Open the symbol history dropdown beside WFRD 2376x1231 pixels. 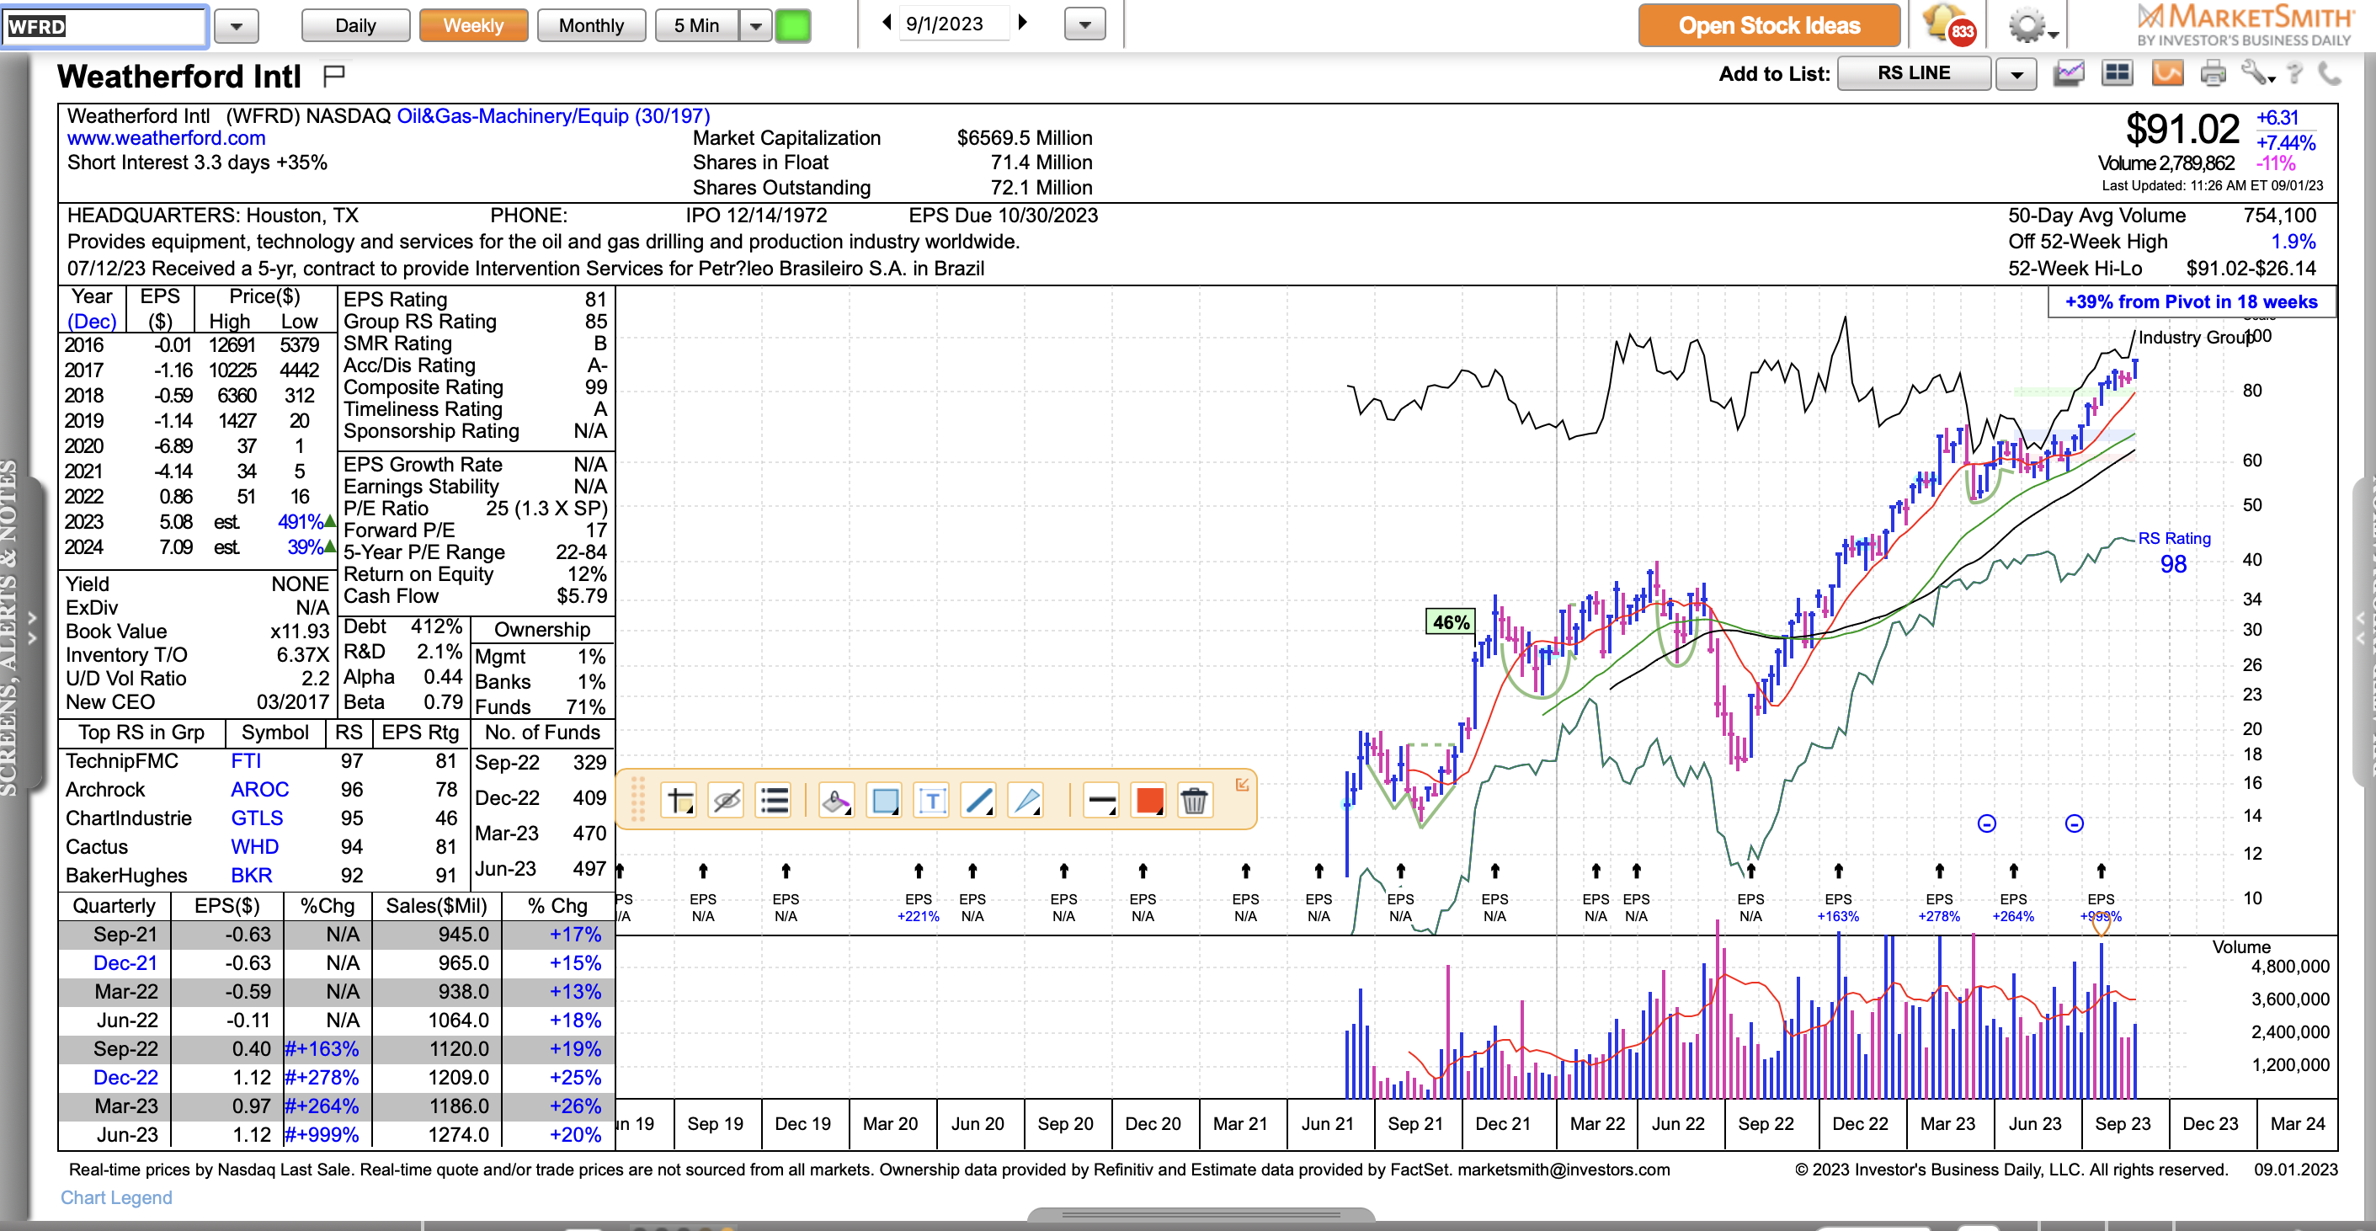[236, 26]
